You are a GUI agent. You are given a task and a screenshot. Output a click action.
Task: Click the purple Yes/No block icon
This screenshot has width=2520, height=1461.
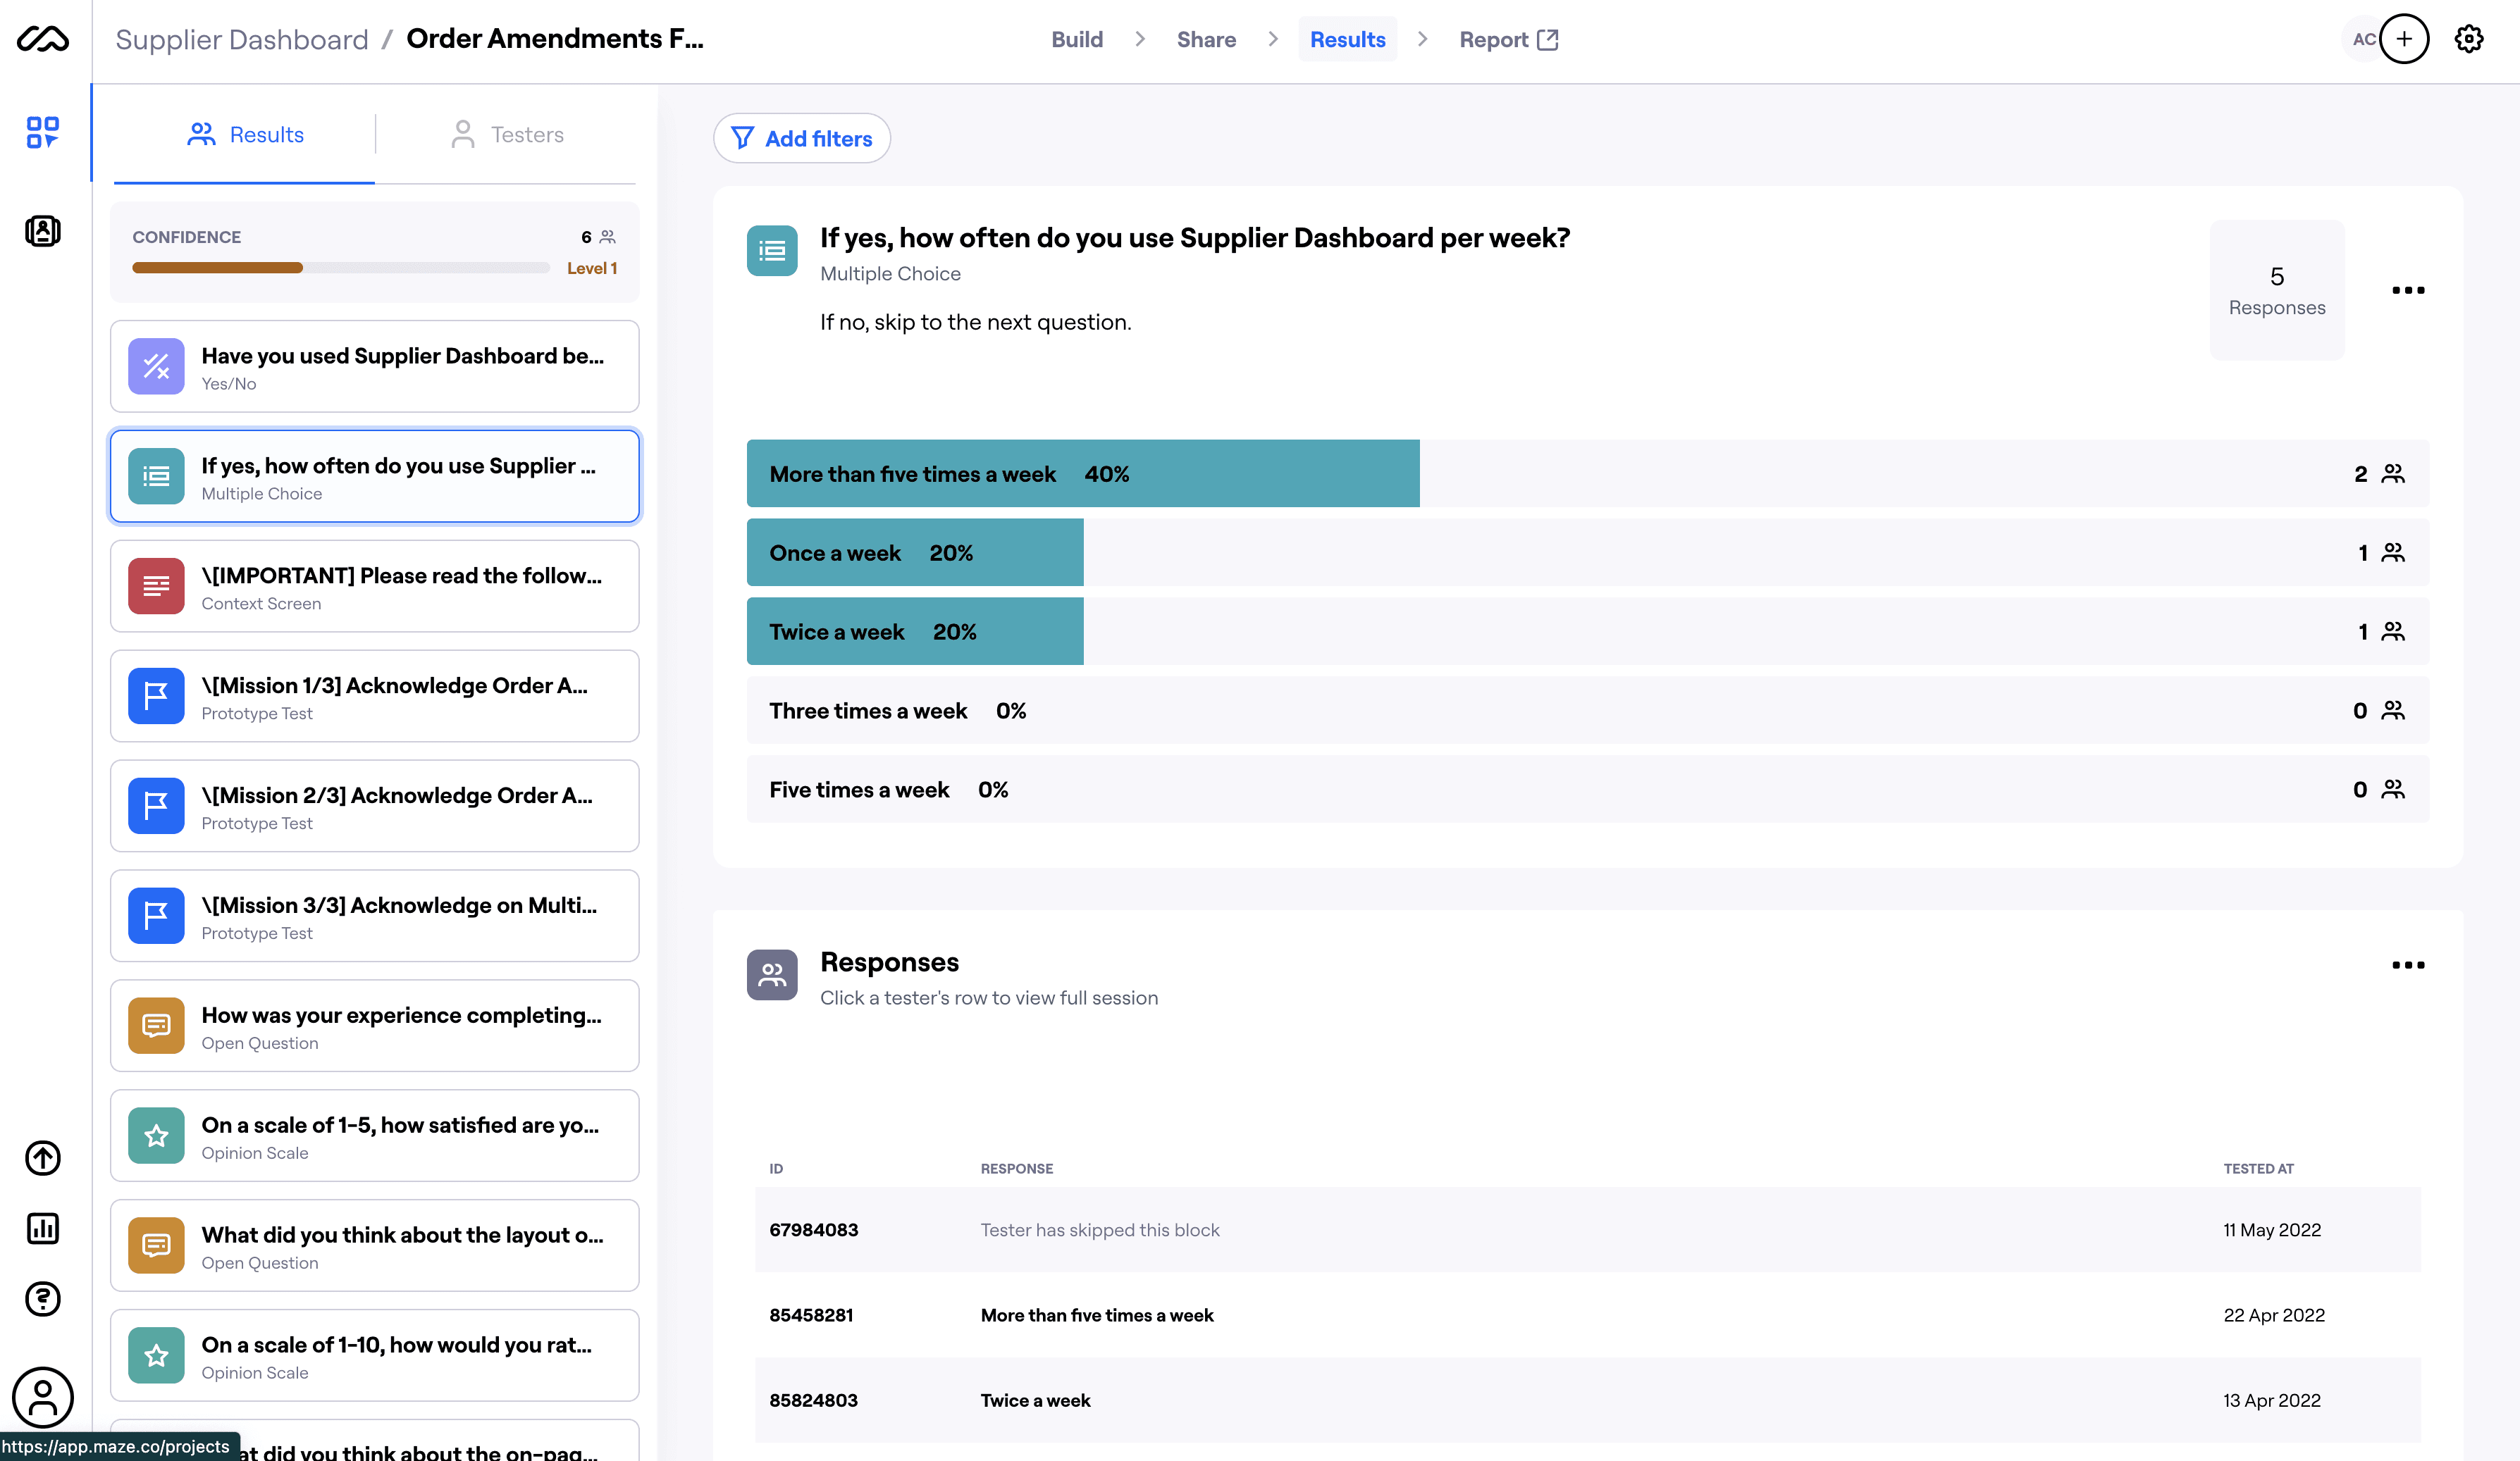(156, 366)
